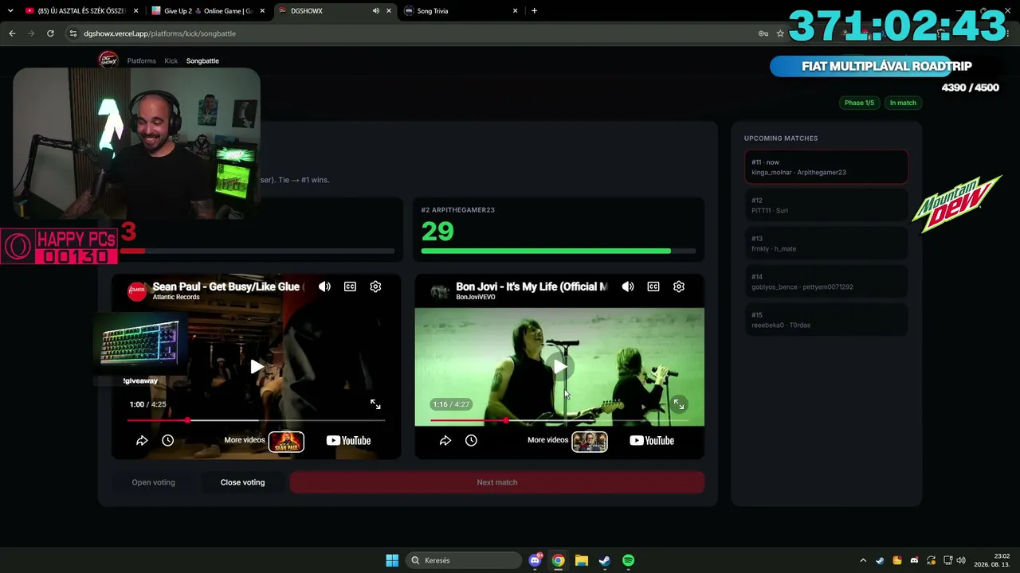
Task: Open Spotify from the taskbar
Action: coord(628,560)
